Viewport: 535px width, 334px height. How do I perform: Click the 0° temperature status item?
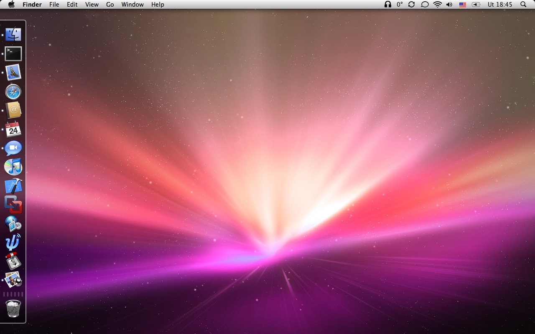(x=400, y=5)
